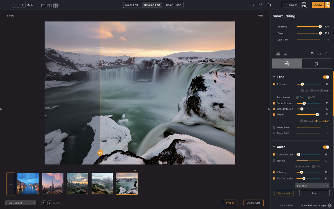Select the Dubai skyline thumbnail in the filmstrip
This screenshot has width=334, height=209.
[x=53, y=183]
